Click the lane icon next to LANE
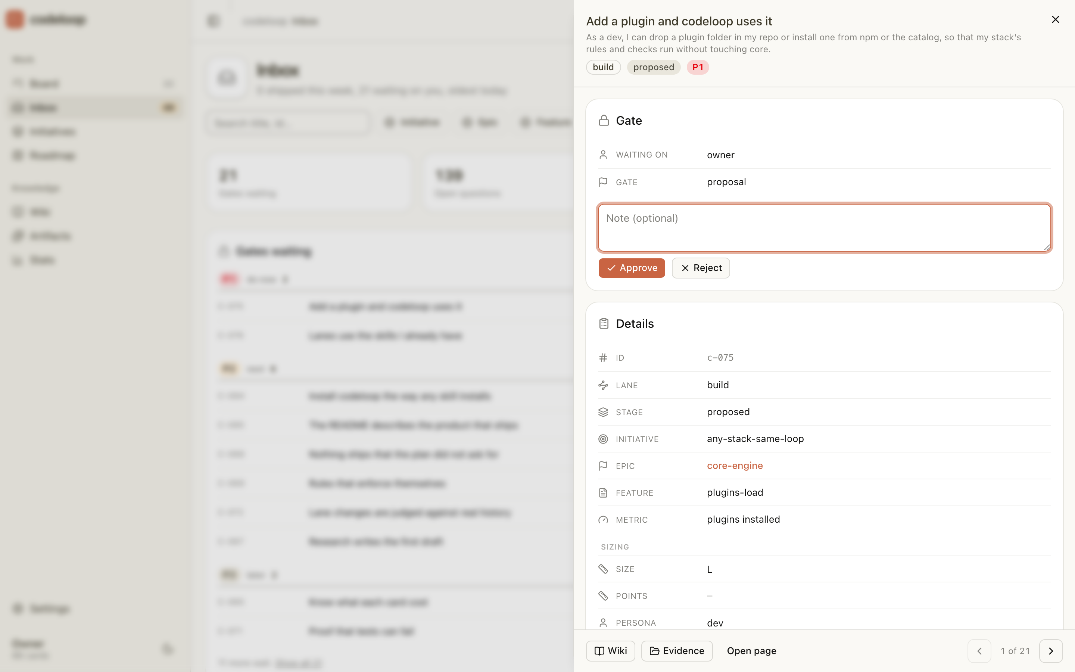 603,385
